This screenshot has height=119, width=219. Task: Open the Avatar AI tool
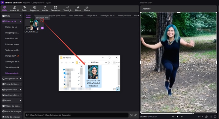click(x=14, y=9)
